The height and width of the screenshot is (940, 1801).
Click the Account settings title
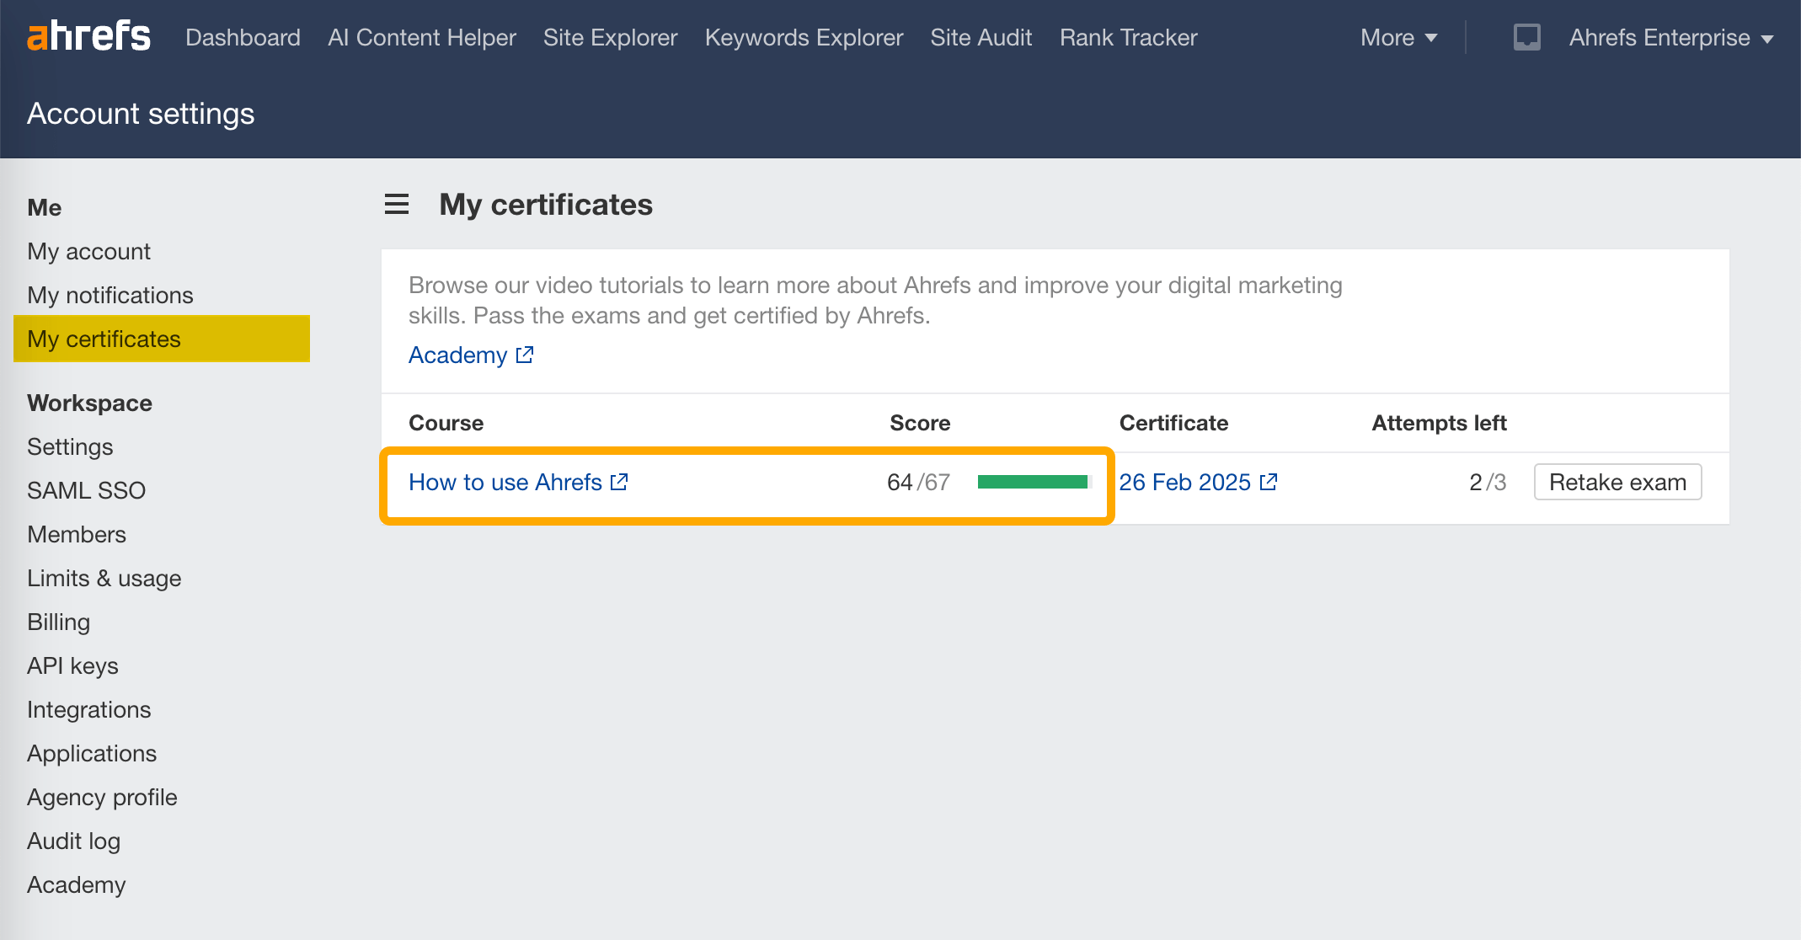pos(141,114)
